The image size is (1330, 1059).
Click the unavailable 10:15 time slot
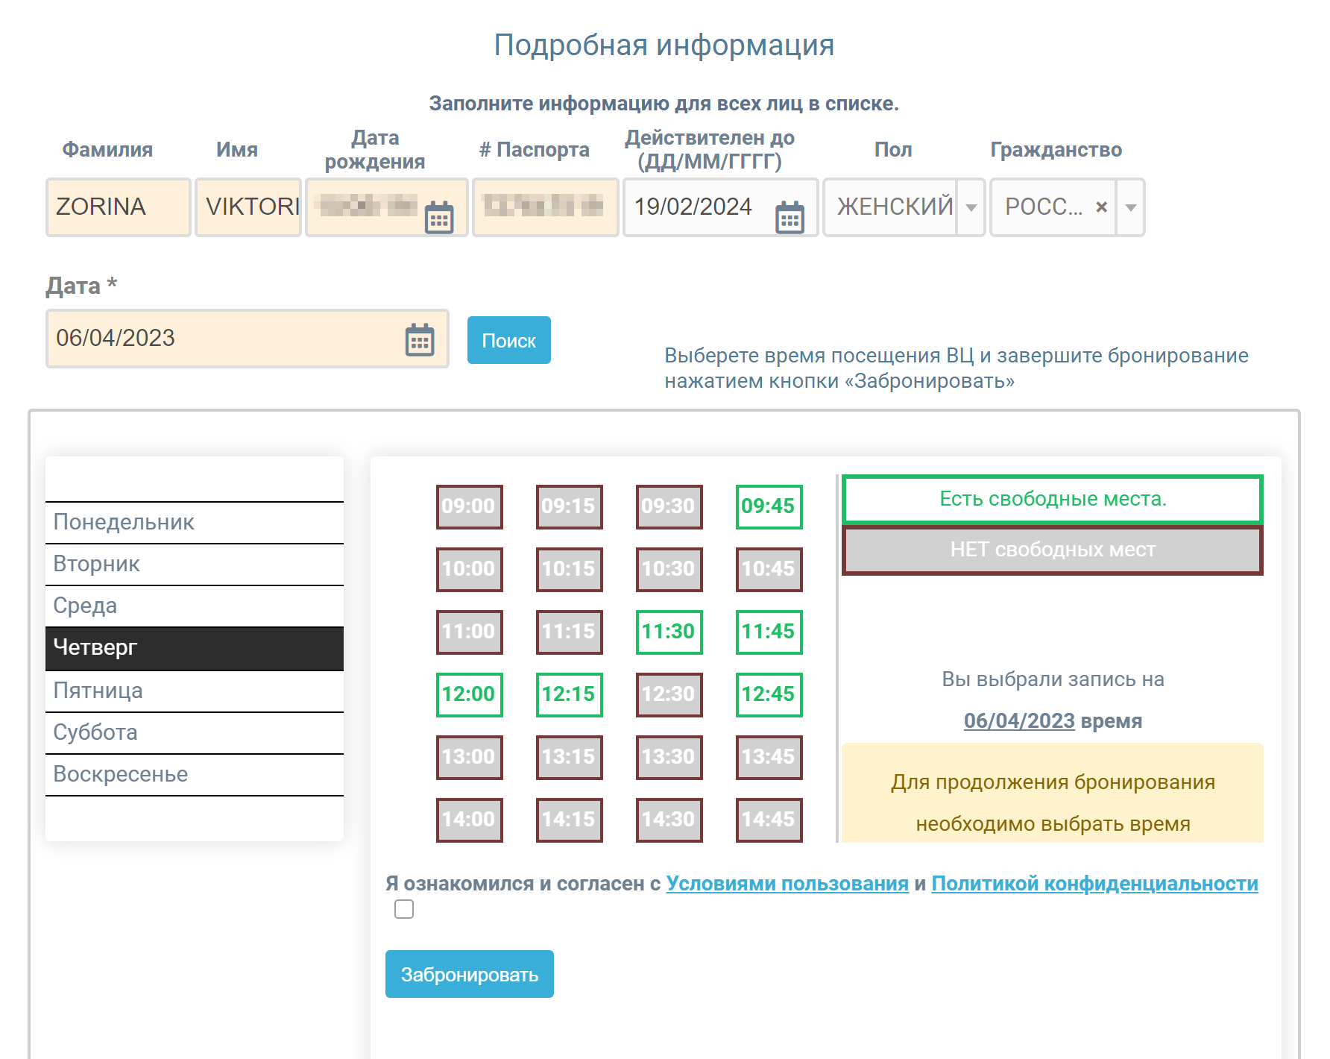click(569, 569)
